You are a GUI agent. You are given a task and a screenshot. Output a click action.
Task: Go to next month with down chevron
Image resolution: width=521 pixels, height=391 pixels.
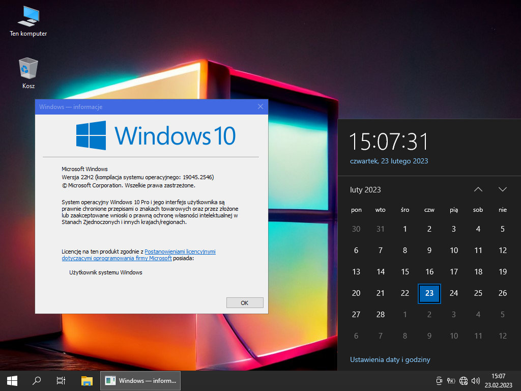[x=503, y=189]
